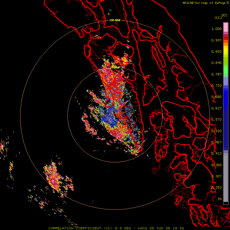Click the 0.467 scale value
This screenshot has height=230, width=230.
(x=216, y=142)
